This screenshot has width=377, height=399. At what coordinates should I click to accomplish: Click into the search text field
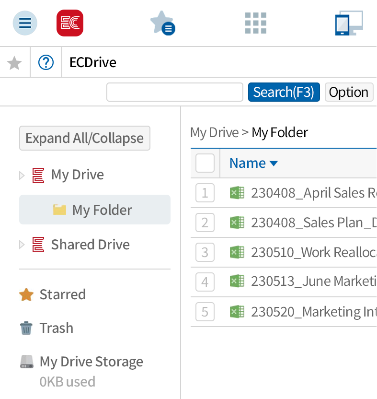174,92
